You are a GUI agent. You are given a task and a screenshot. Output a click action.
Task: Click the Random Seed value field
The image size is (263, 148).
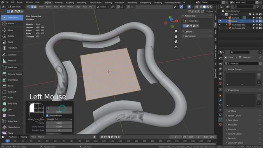pos(59,130)
